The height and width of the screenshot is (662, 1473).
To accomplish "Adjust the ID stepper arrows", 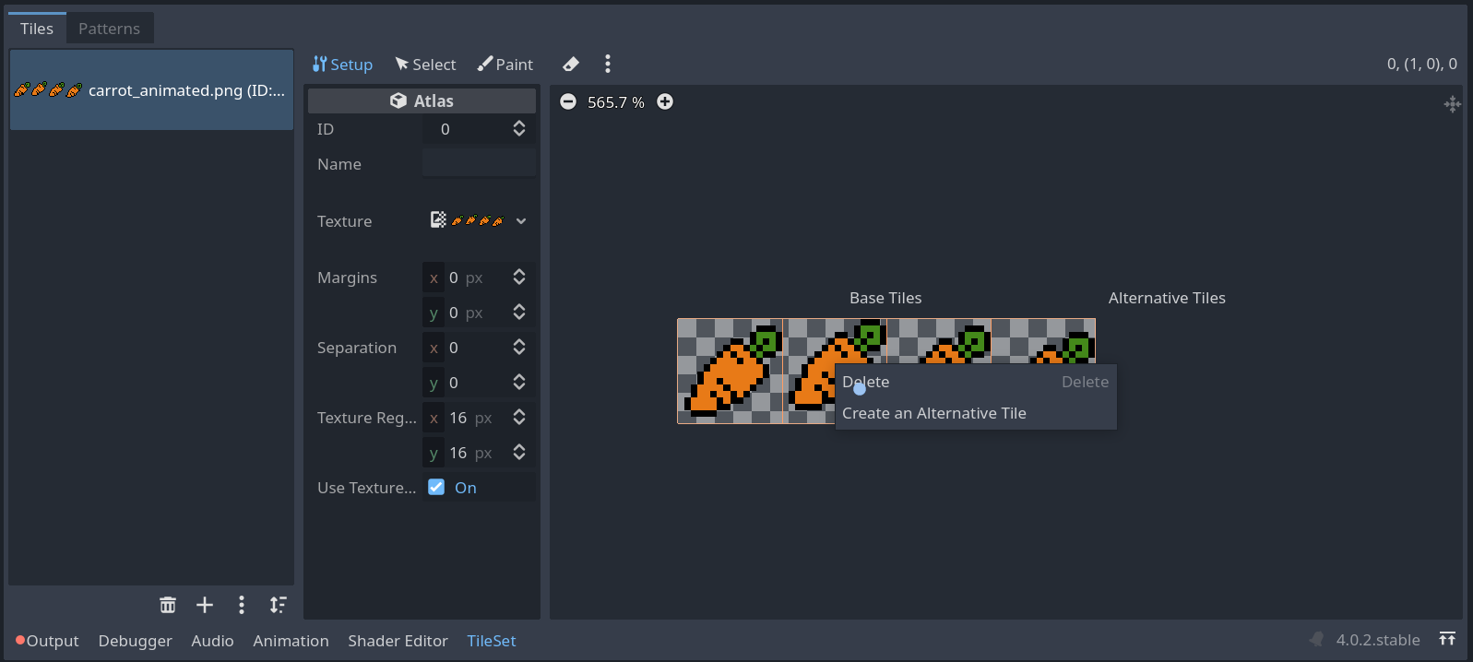I will click(x=519, y=129).
